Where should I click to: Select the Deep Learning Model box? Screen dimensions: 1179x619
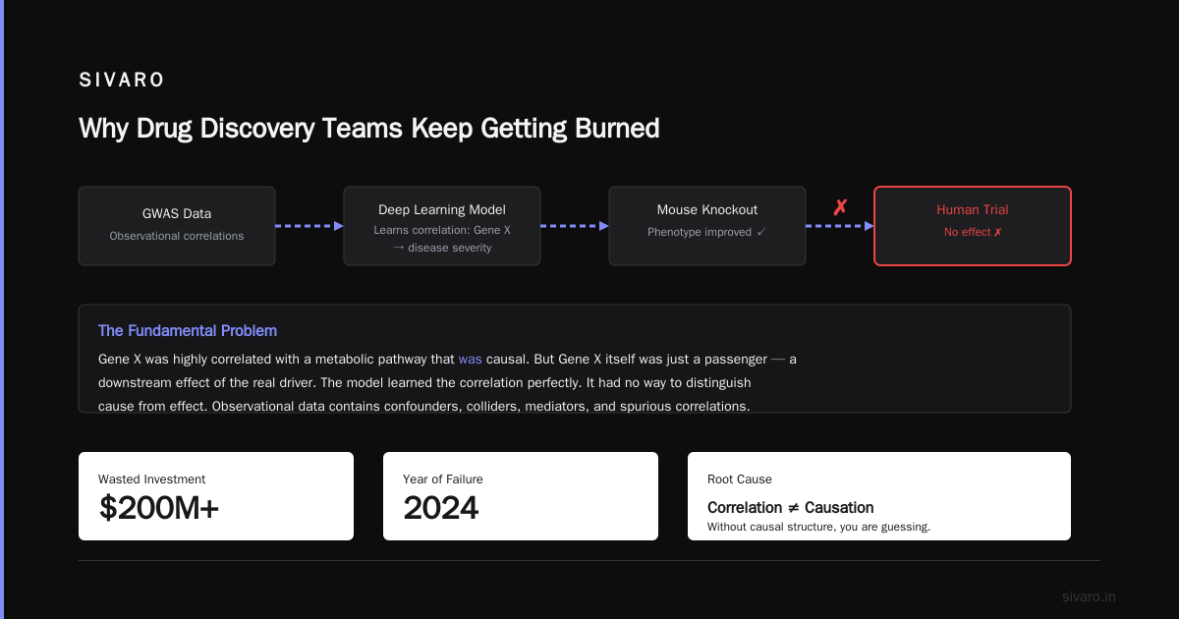point(442,226)
